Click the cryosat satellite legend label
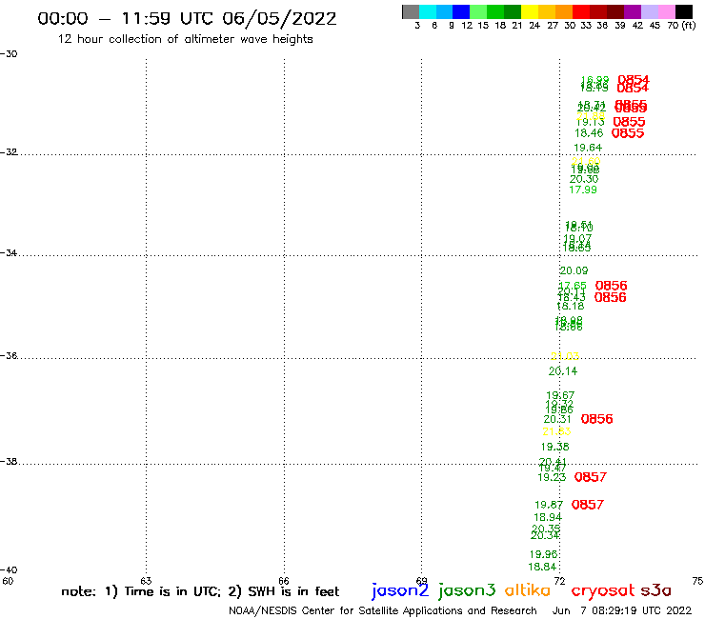This screenshot has width=705, height=619. click(x=603, y=591)
